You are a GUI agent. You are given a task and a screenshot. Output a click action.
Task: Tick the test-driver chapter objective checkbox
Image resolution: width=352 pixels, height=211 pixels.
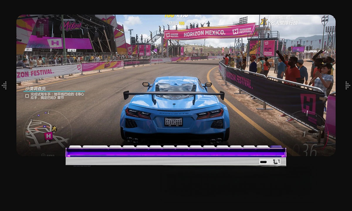point(27,96)
